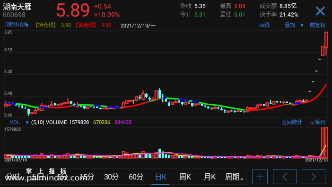Click the plus zoom-in icon
This screenshot has width=332, height=187.
(260, 177)
